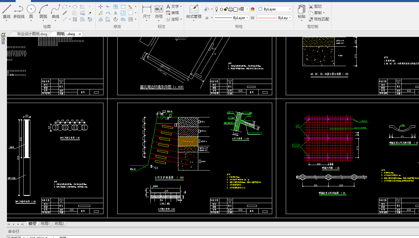This screenshot has width=419, height=238.
Task: Toggle the layer on/off lightbulb icon
Action: click(x=216, y=9)
